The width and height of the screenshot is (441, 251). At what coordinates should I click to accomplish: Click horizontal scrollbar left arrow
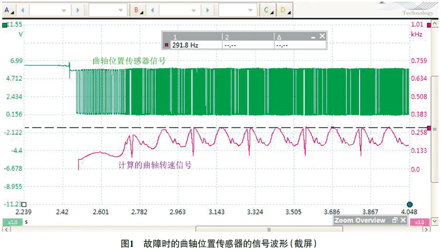point(6,229)
